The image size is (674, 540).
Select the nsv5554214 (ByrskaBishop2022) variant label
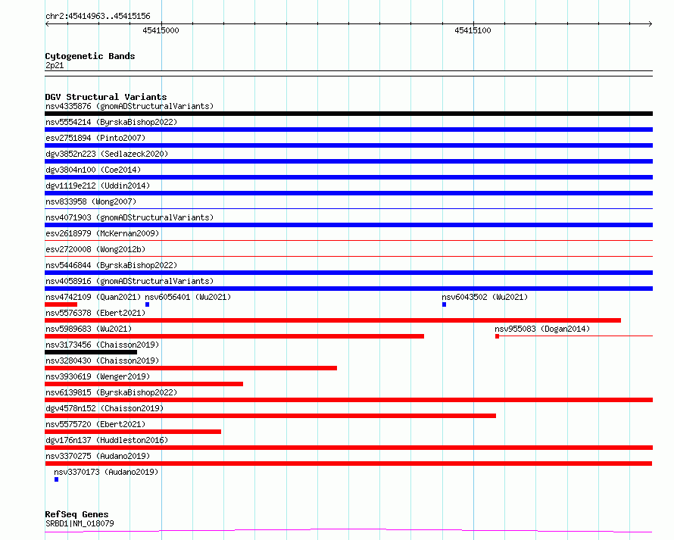pos(111,122)
